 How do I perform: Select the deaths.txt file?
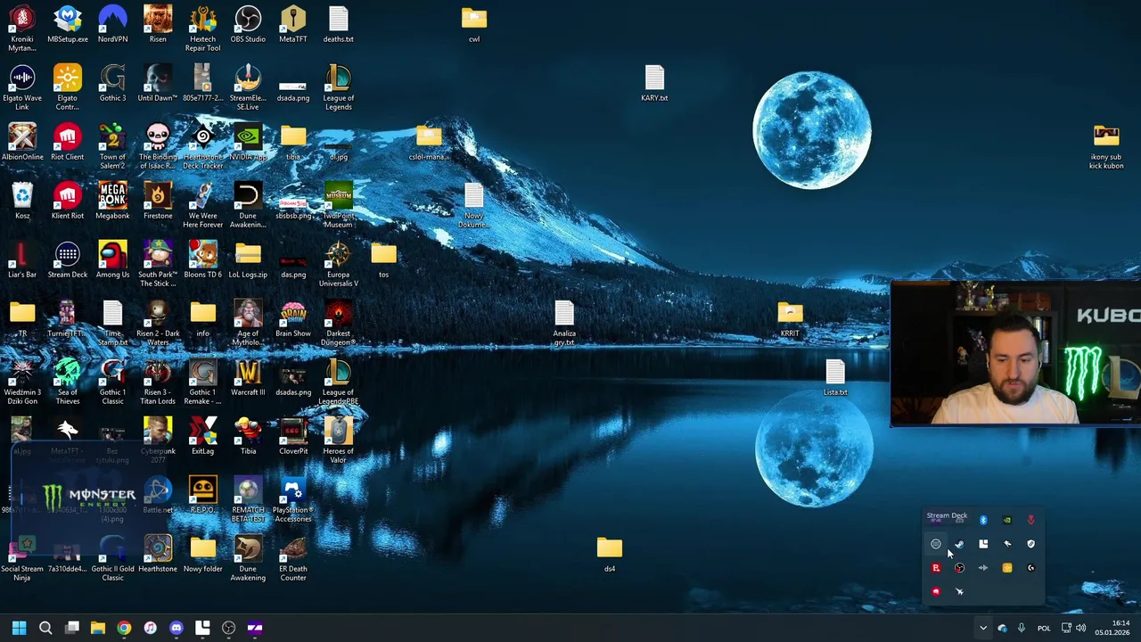click(x=338, y=24)
